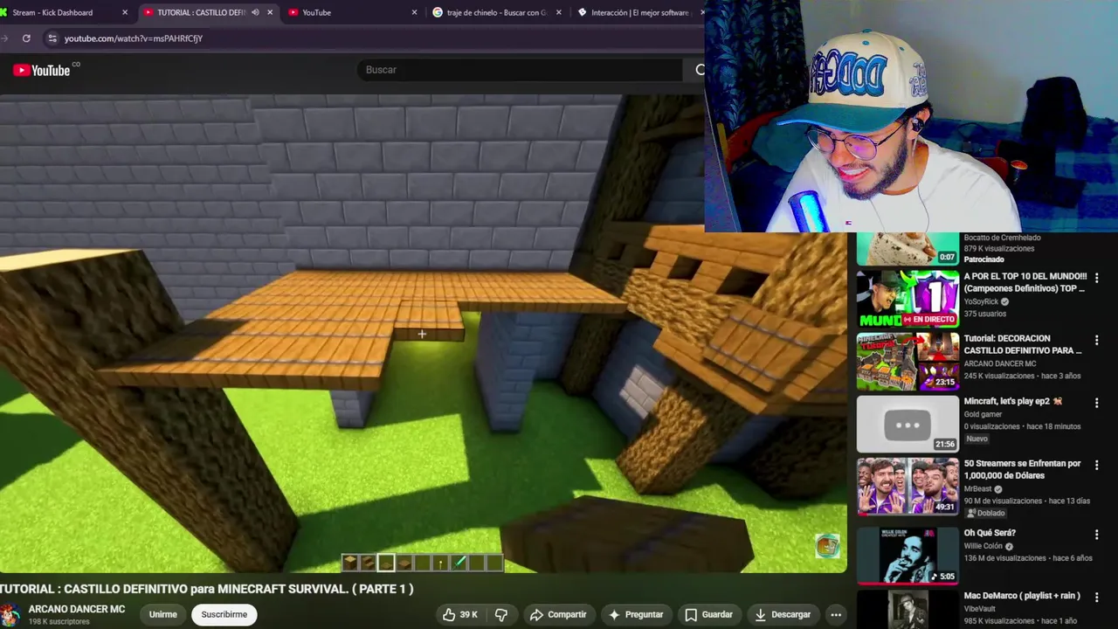Click channel name 'MrBeast'
1118x629 pixels.
pyautogui.click(x=978, y=489)
